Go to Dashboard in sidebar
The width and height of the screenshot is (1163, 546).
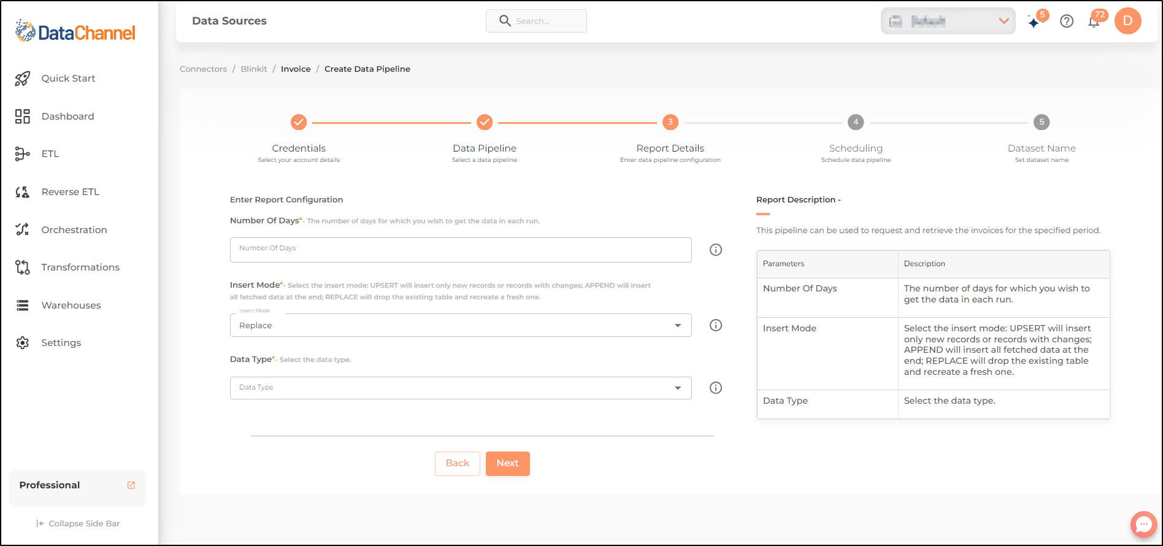tap(67, 117)
